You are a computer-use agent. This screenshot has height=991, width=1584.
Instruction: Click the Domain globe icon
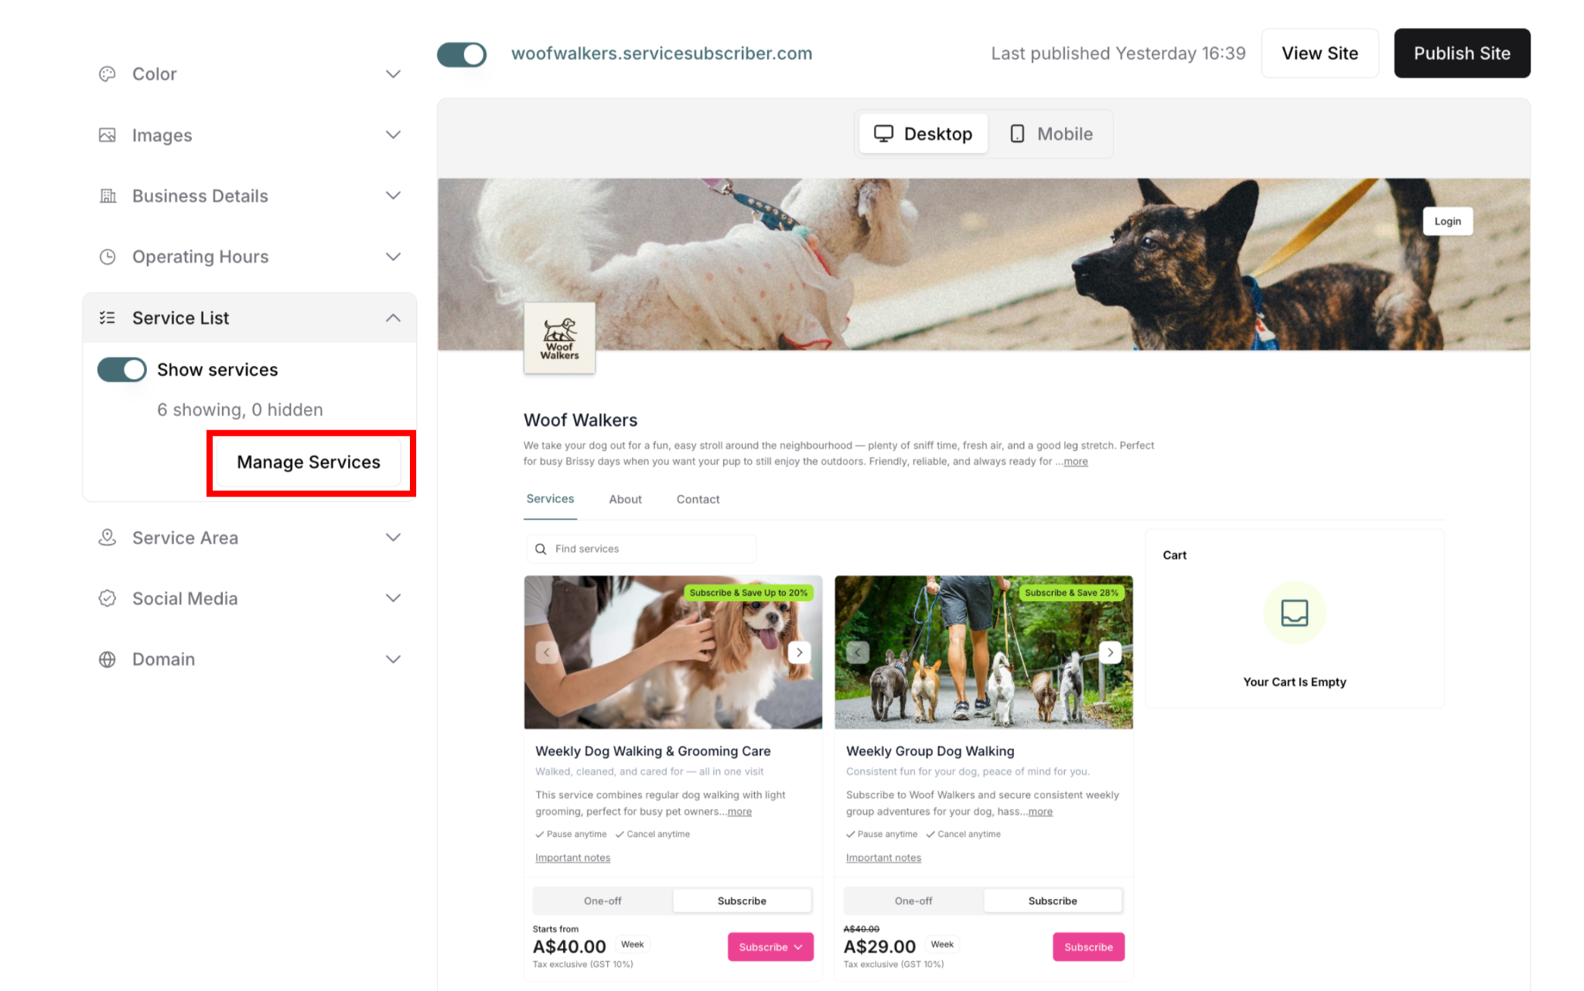click(x=108, y=659)
